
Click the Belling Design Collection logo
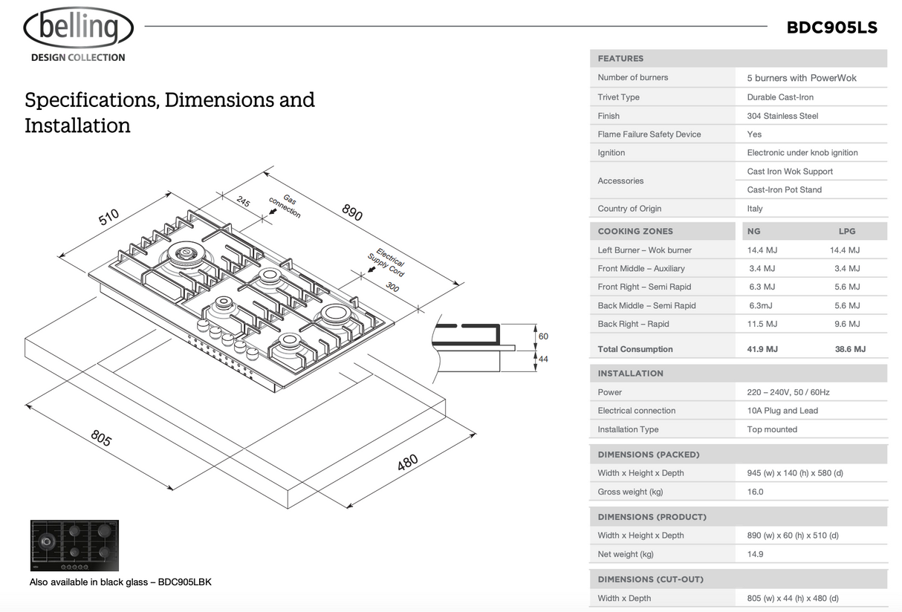pyautogui.click(x=78, y=35)
